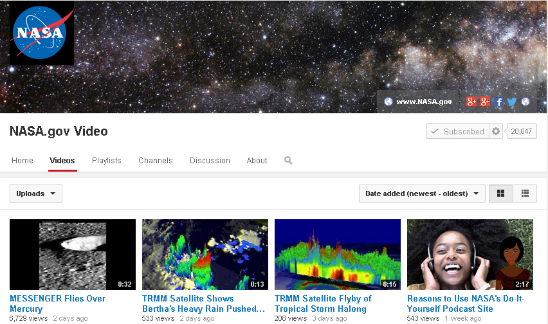Open TRMM Bertha's Heavy Rain video thumbnail
548x324 pixels.
tap(205, 255)
